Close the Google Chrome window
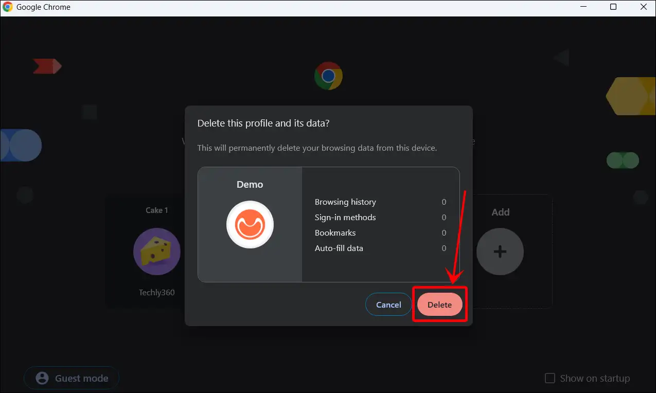Viewport: 656px width, 393px height. (643, 7)
